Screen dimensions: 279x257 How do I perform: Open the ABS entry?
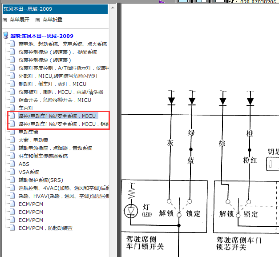pyautogui.click(x=24, y=164)
